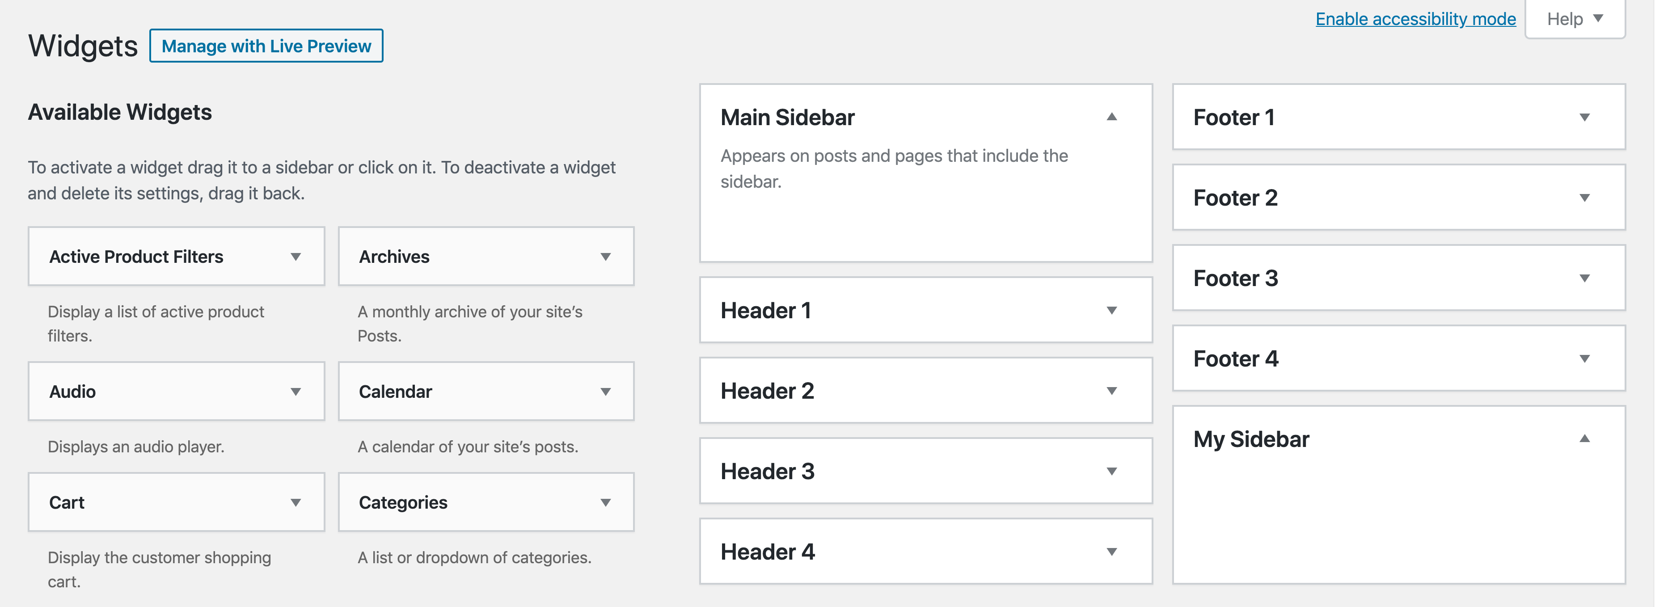Enable accessibility mode link
The image size is (1655, 607).
point(1415,19)
